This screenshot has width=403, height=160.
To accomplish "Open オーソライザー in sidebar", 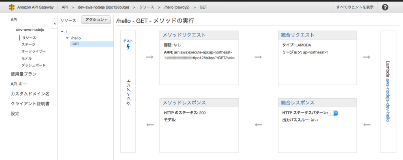I will [34, 51].
